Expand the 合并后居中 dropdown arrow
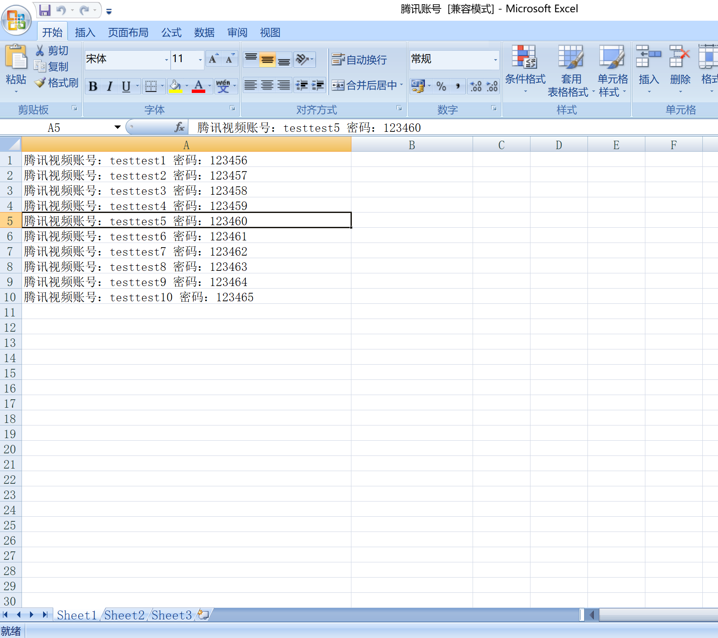Viewport: 718px width, 638px height. click(402, 85)
